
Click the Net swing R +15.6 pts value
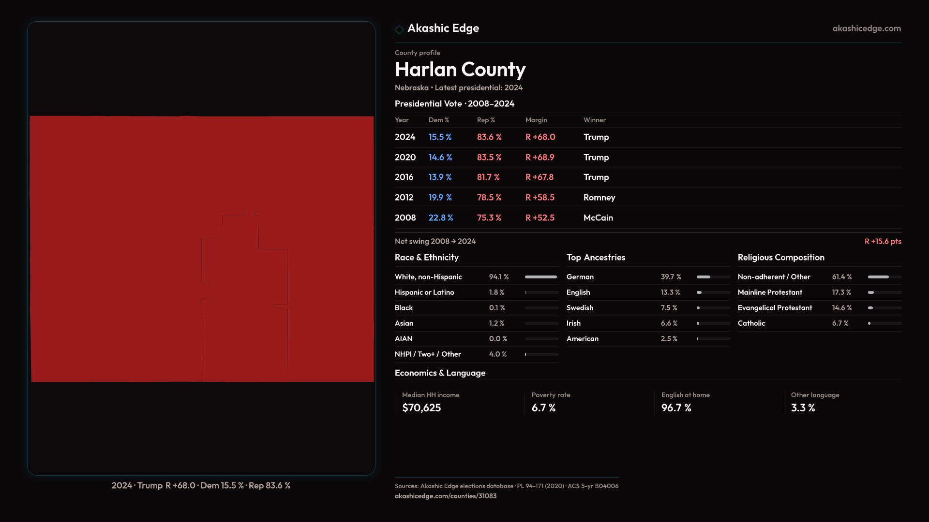click(x=883, y=241)
